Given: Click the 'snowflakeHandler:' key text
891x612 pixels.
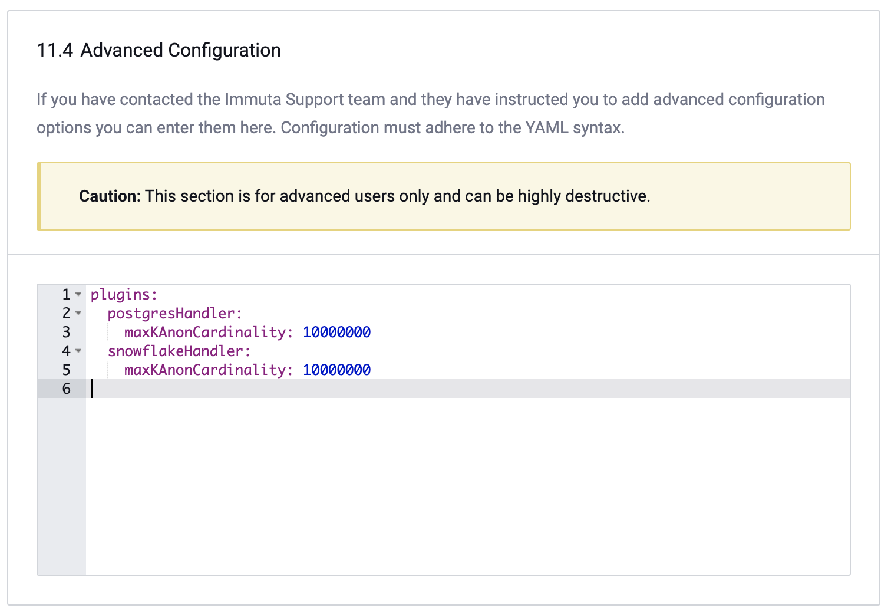Looking at the screenshot, I should (179, 351).
